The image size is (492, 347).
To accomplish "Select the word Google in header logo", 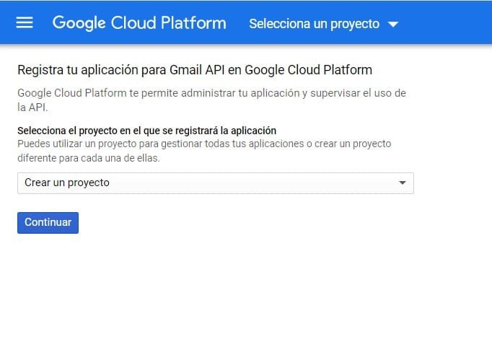I will (x=79, y=23).
